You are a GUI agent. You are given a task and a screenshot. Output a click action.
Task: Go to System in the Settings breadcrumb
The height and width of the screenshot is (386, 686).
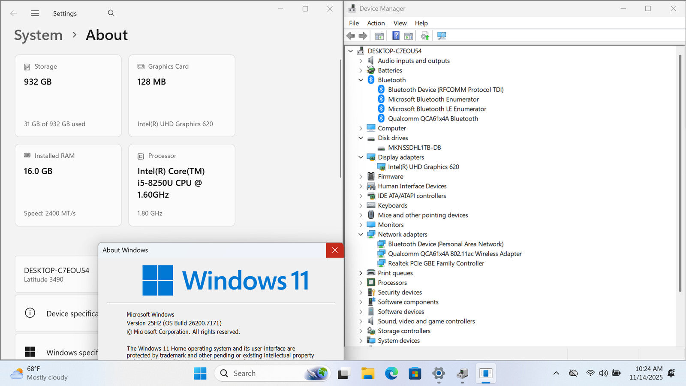tap(38, 35)
